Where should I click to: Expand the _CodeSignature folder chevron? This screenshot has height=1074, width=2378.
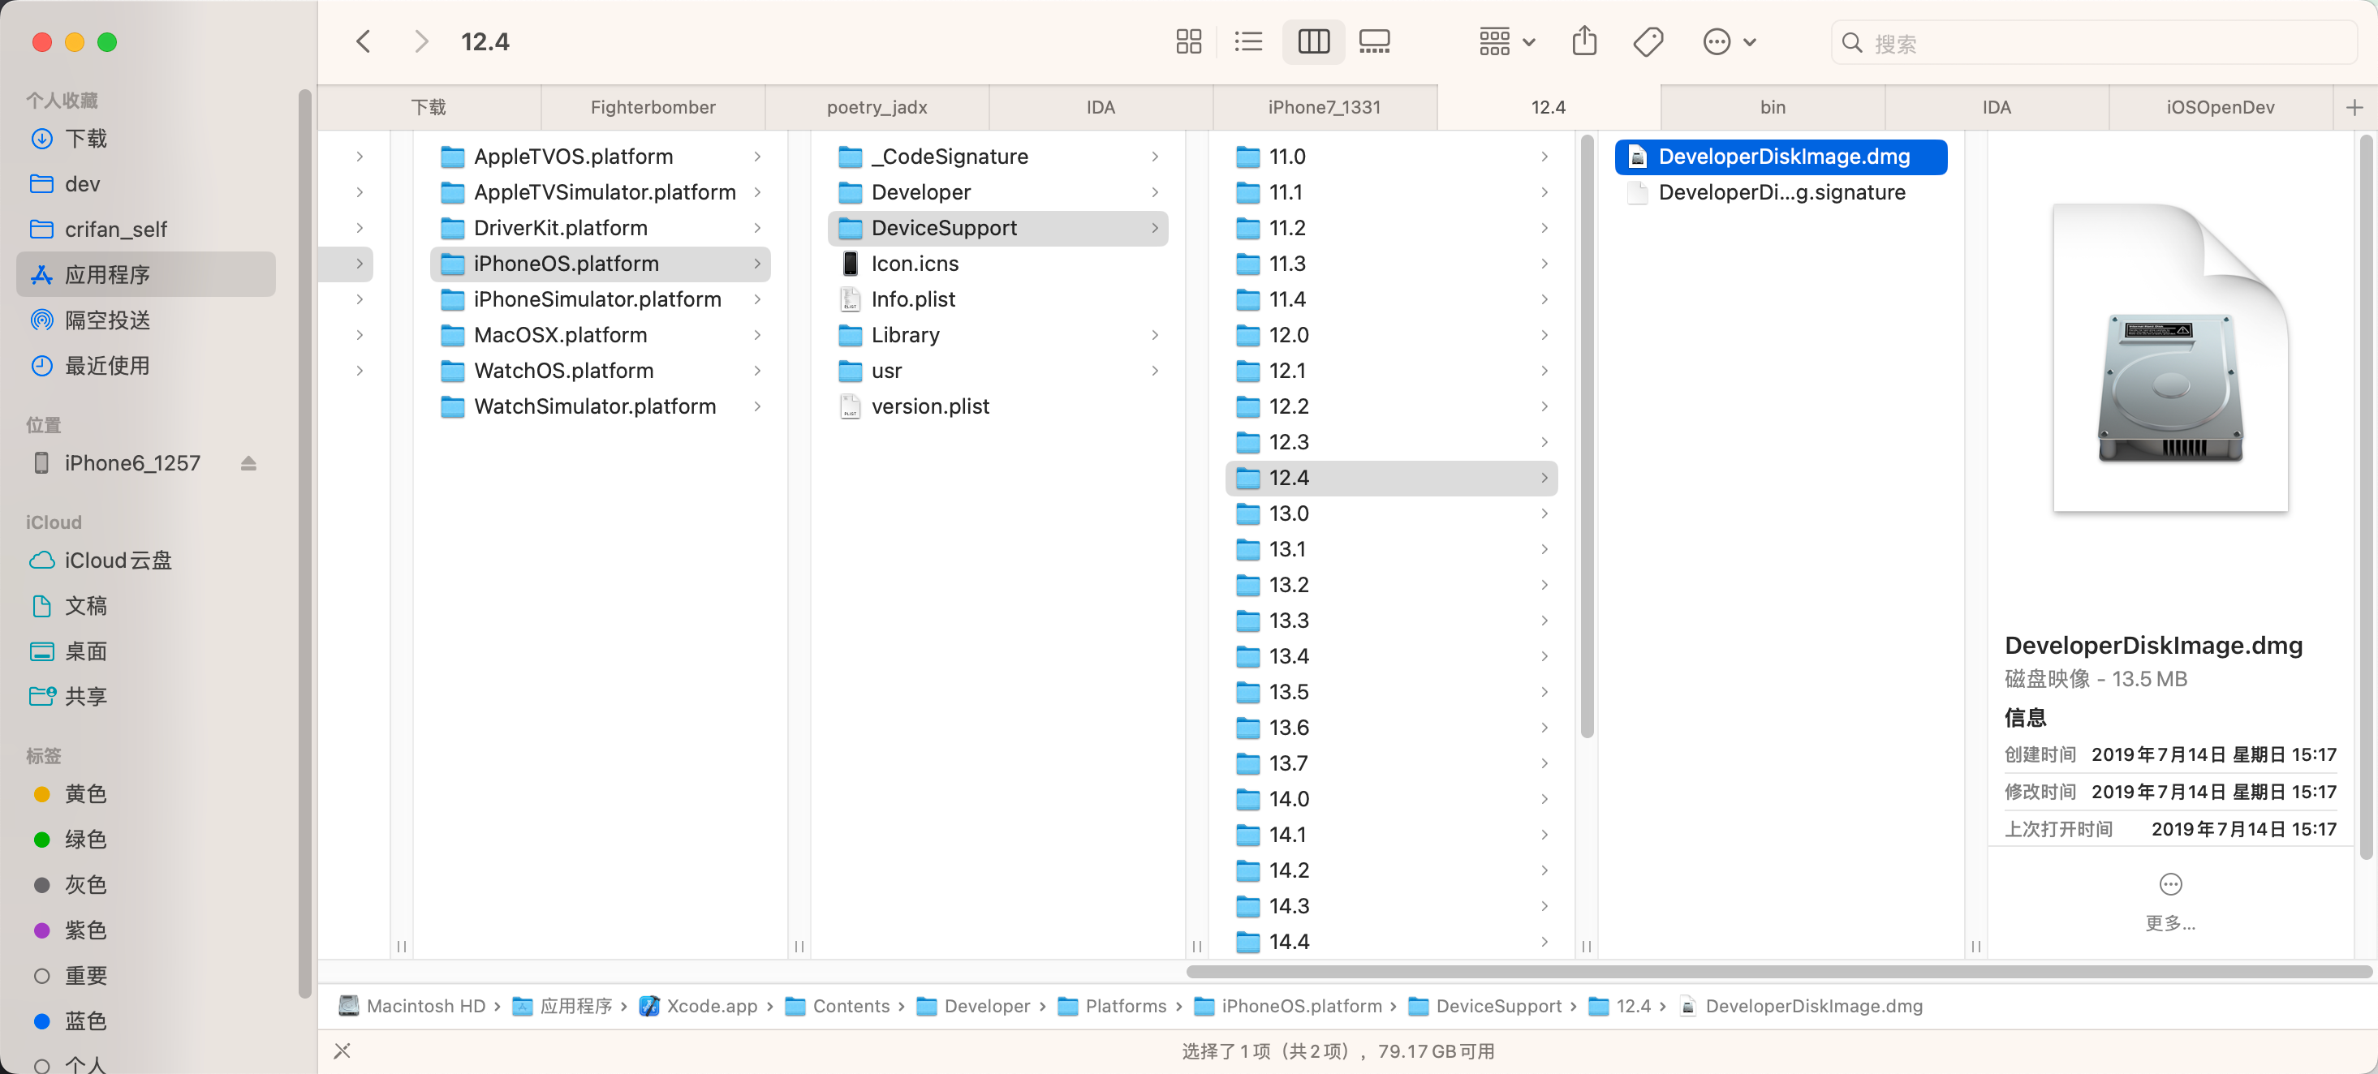(1155, 157)
